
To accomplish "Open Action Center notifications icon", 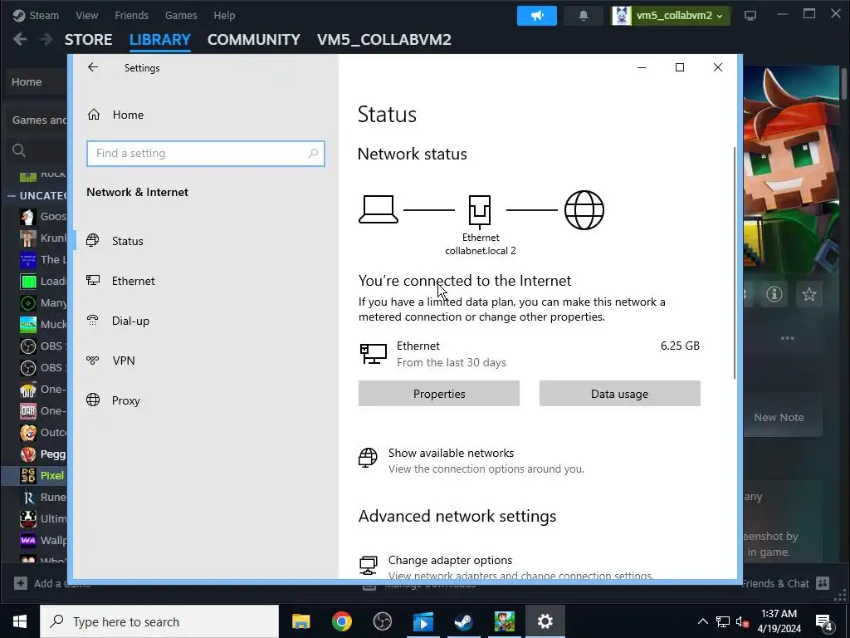I will (824, 621).
